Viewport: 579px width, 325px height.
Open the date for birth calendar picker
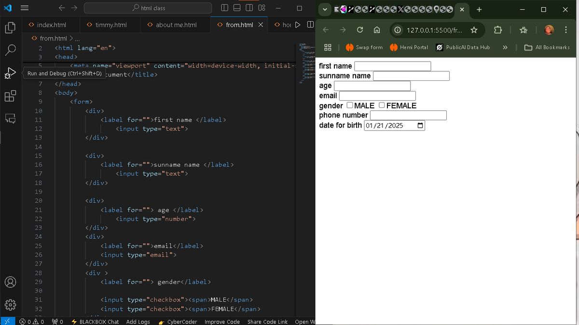click(420, 126)
